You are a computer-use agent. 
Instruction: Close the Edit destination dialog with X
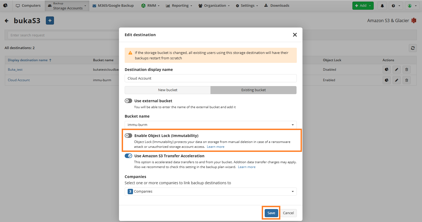point(295,35)
